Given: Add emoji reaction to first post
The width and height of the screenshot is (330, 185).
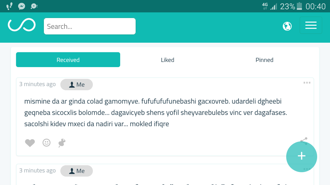Looking at the screenshot, I should (46, 143).
